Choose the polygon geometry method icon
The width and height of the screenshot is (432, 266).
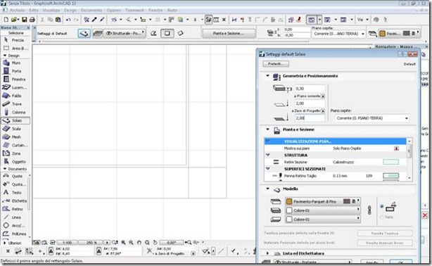coord(154,33)
